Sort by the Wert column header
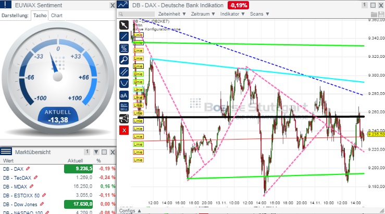Screen dimensions: 385x214 click(8, 161)
